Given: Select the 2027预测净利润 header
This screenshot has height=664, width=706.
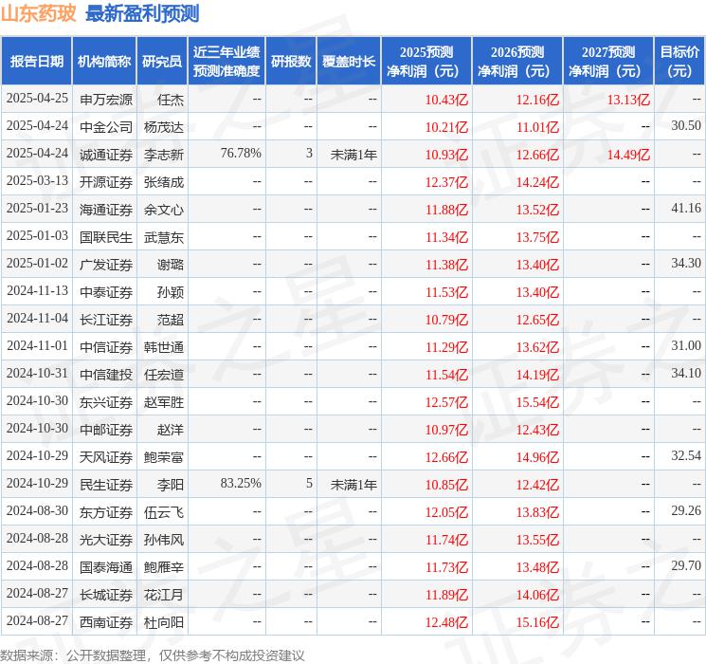Looking at the screenshot, I should tap(608, 62).
